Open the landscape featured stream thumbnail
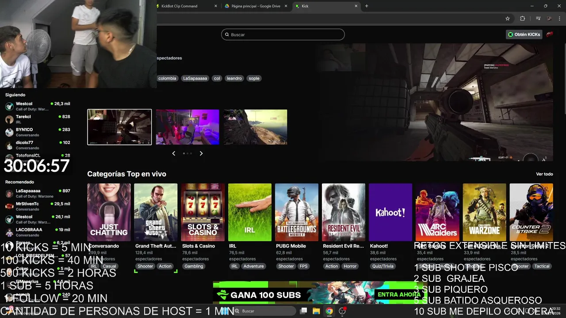This screenshot has width=566, height=318. pos(255,127)
